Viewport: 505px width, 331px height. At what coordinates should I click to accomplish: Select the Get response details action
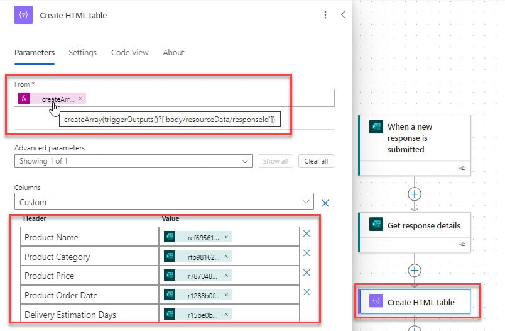point(415,232)
